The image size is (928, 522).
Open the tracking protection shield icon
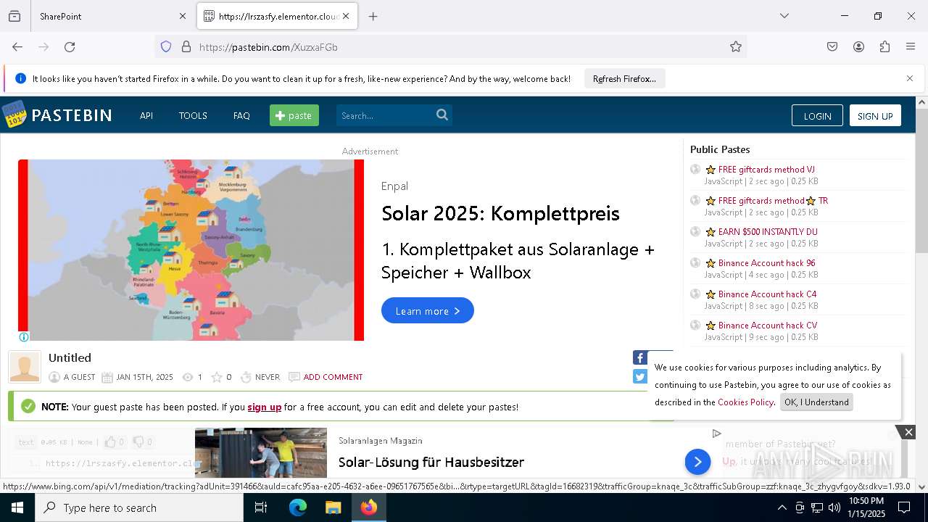(x=166, y=46)
